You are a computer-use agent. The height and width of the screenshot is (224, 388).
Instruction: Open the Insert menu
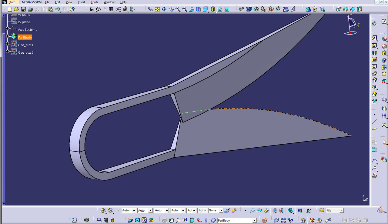pos(81,2)
